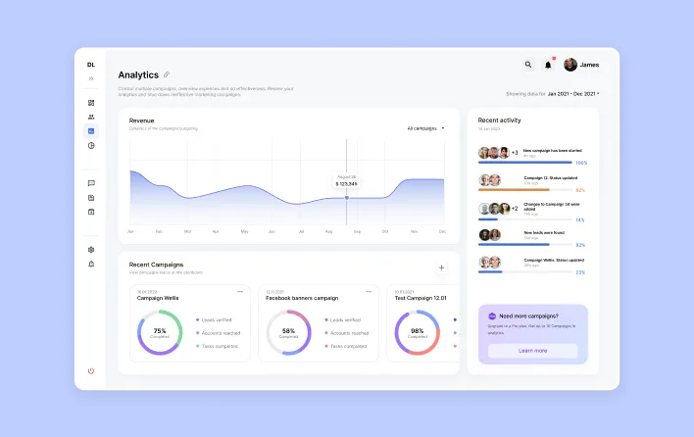This screenshot has height=437, width=694.
Task: Click avatars group with +3 in activity
Action: [x=498, y=153]
